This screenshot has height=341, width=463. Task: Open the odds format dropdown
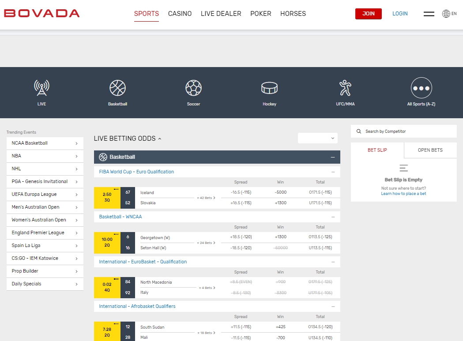[318, 138]
